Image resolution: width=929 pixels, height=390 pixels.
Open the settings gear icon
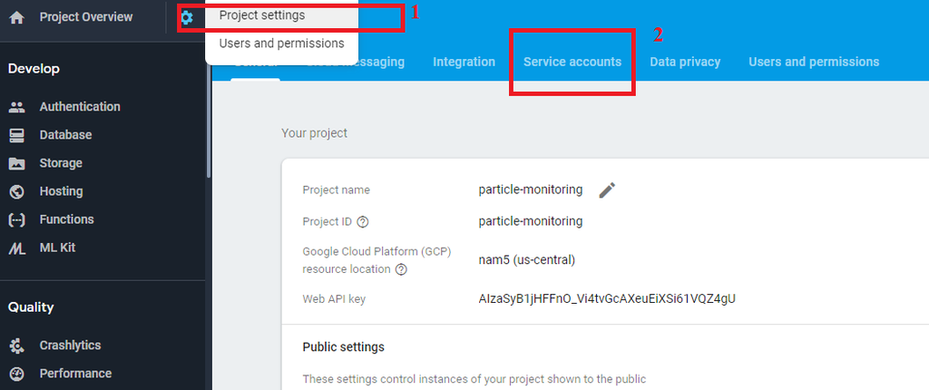(x=186, y=17)
